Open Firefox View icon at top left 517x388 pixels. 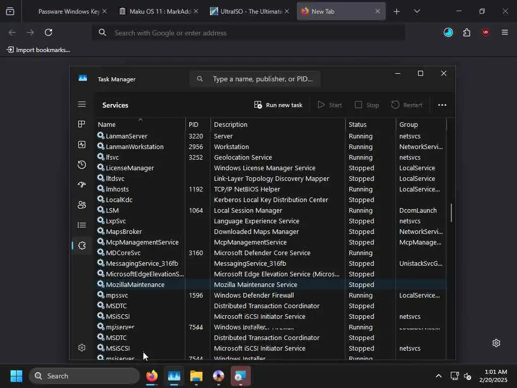10,11
